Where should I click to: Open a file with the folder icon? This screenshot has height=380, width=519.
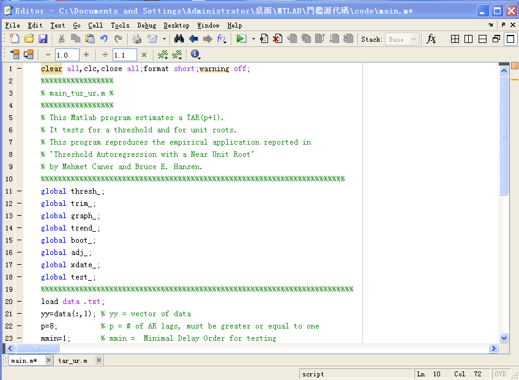(x=29, y=39)
